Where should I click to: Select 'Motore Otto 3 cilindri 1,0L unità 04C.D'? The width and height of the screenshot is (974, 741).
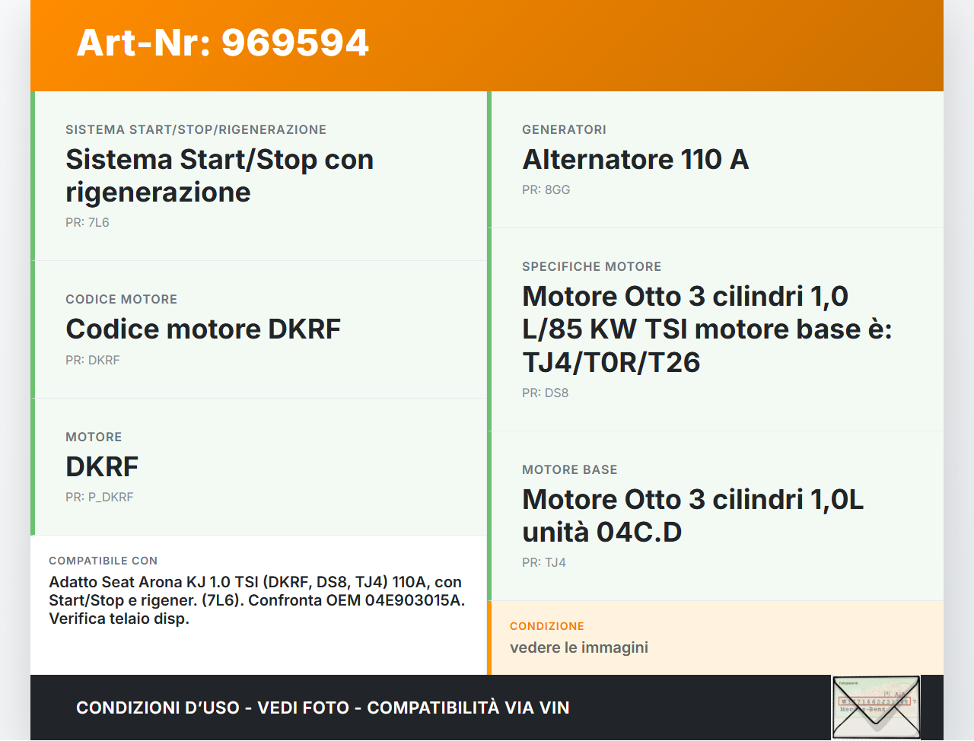click(693, 516)
